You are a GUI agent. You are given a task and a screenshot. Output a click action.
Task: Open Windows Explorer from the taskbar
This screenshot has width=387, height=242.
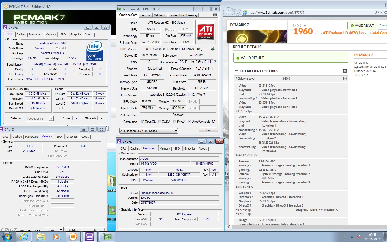(41, 237)
